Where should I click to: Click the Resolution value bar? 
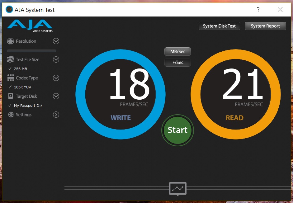coord(31,51)
